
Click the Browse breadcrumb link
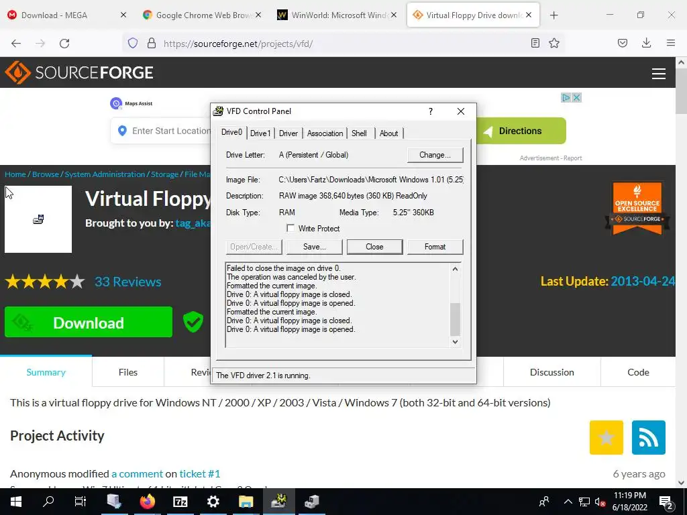tap(46, 174)
